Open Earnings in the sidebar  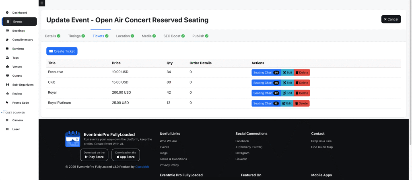coord(18,49)
